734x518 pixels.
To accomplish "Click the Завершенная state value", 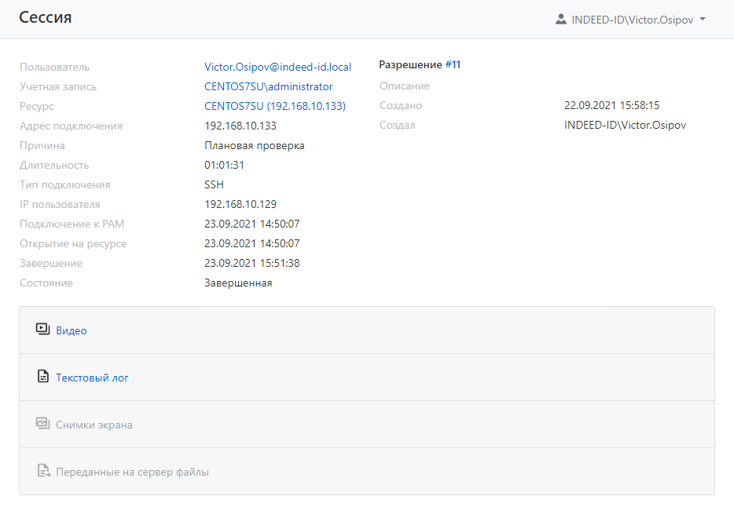I will click(x=238, y=283).
